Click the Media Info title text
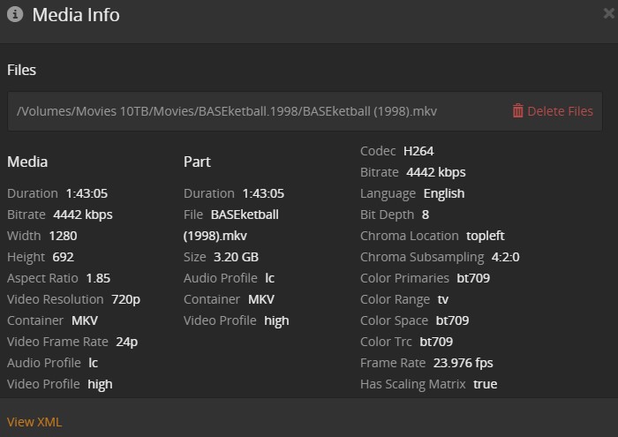 [76, 15]
